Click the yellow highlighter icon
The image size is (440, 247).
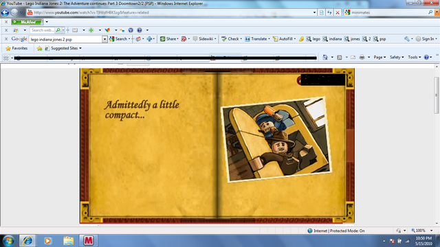point(301,39)
